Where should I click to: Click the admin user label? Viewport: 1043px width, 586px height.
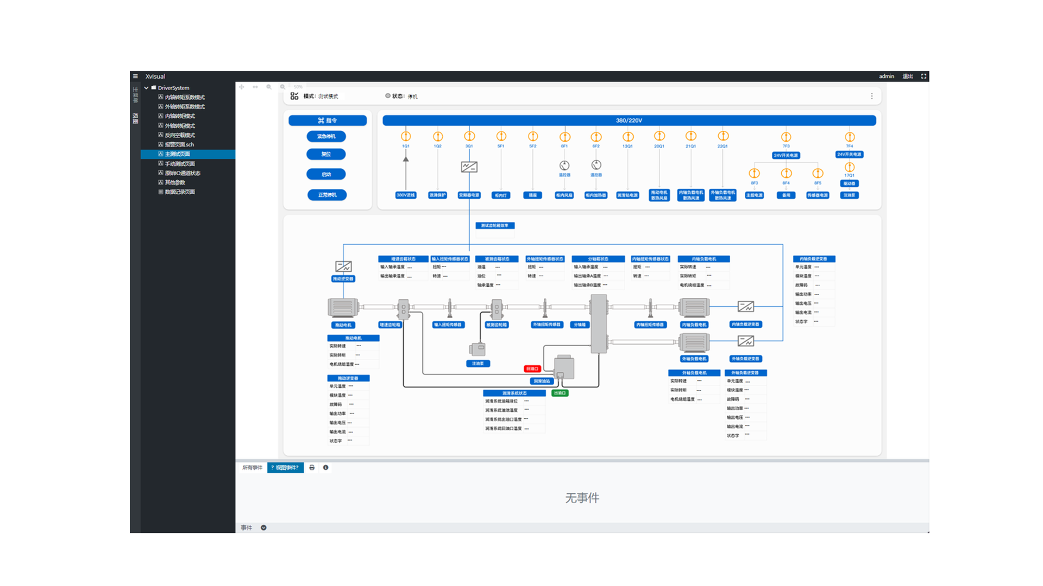[887, 77]
